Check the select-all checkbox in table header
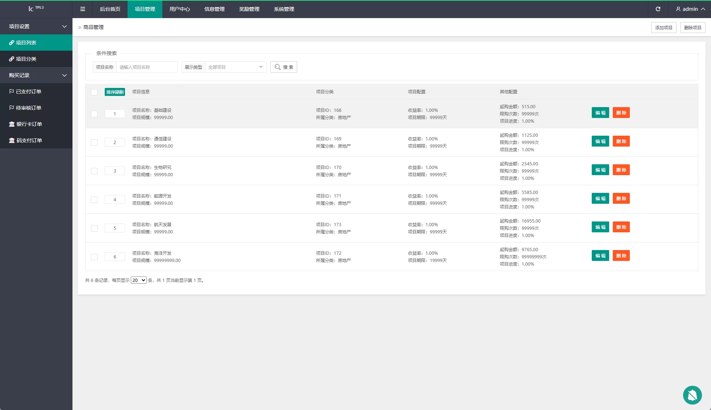Screen dimensions: 711x410 coord(94,92)
